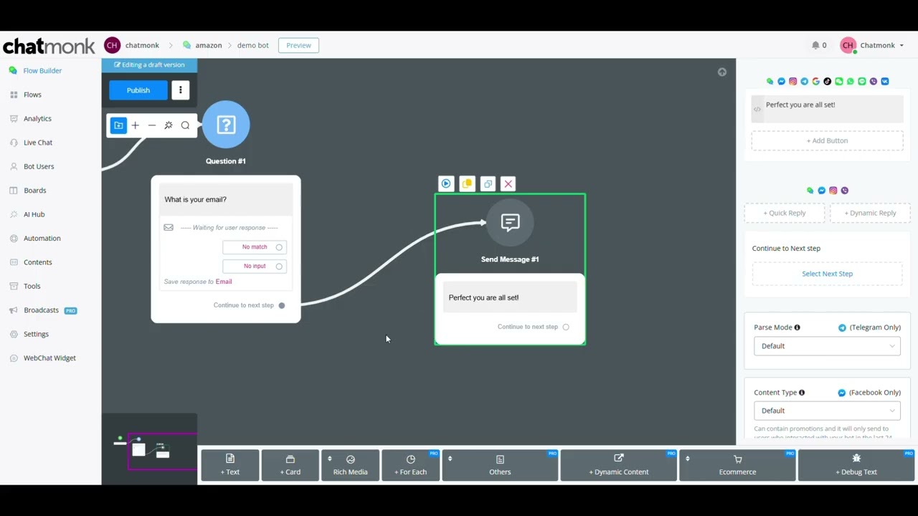Click the yellow copy icon above Send Message
Viewport: 918px width, 516px height.
[467, 184]
